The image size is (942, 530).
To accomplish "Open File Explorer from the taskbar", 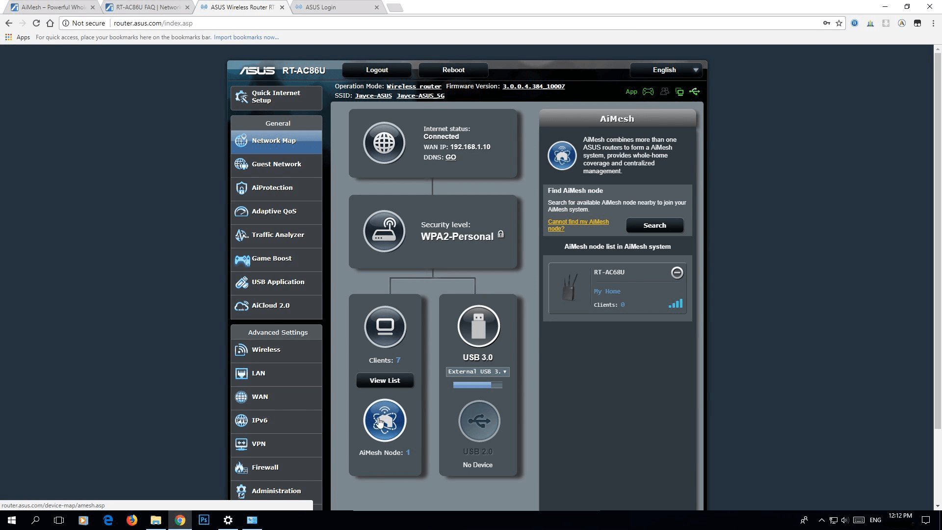I will pos(156,520).
